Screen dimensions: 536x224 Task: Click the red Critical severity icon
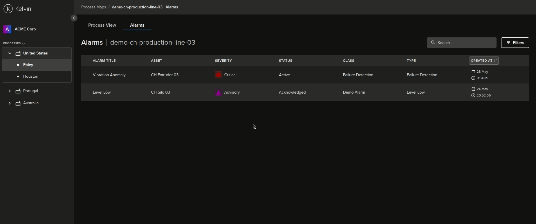tap(218, 75)
